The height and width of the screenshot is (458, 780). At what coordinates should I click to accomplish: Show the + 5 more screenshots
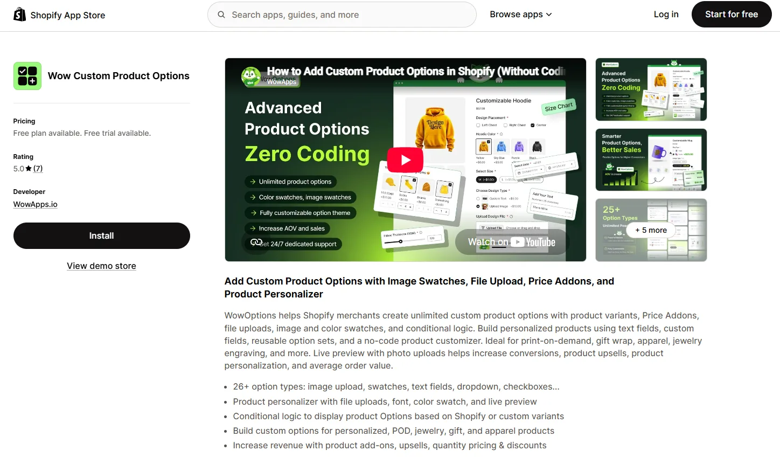pyautogui.click(x=651, y=230)
